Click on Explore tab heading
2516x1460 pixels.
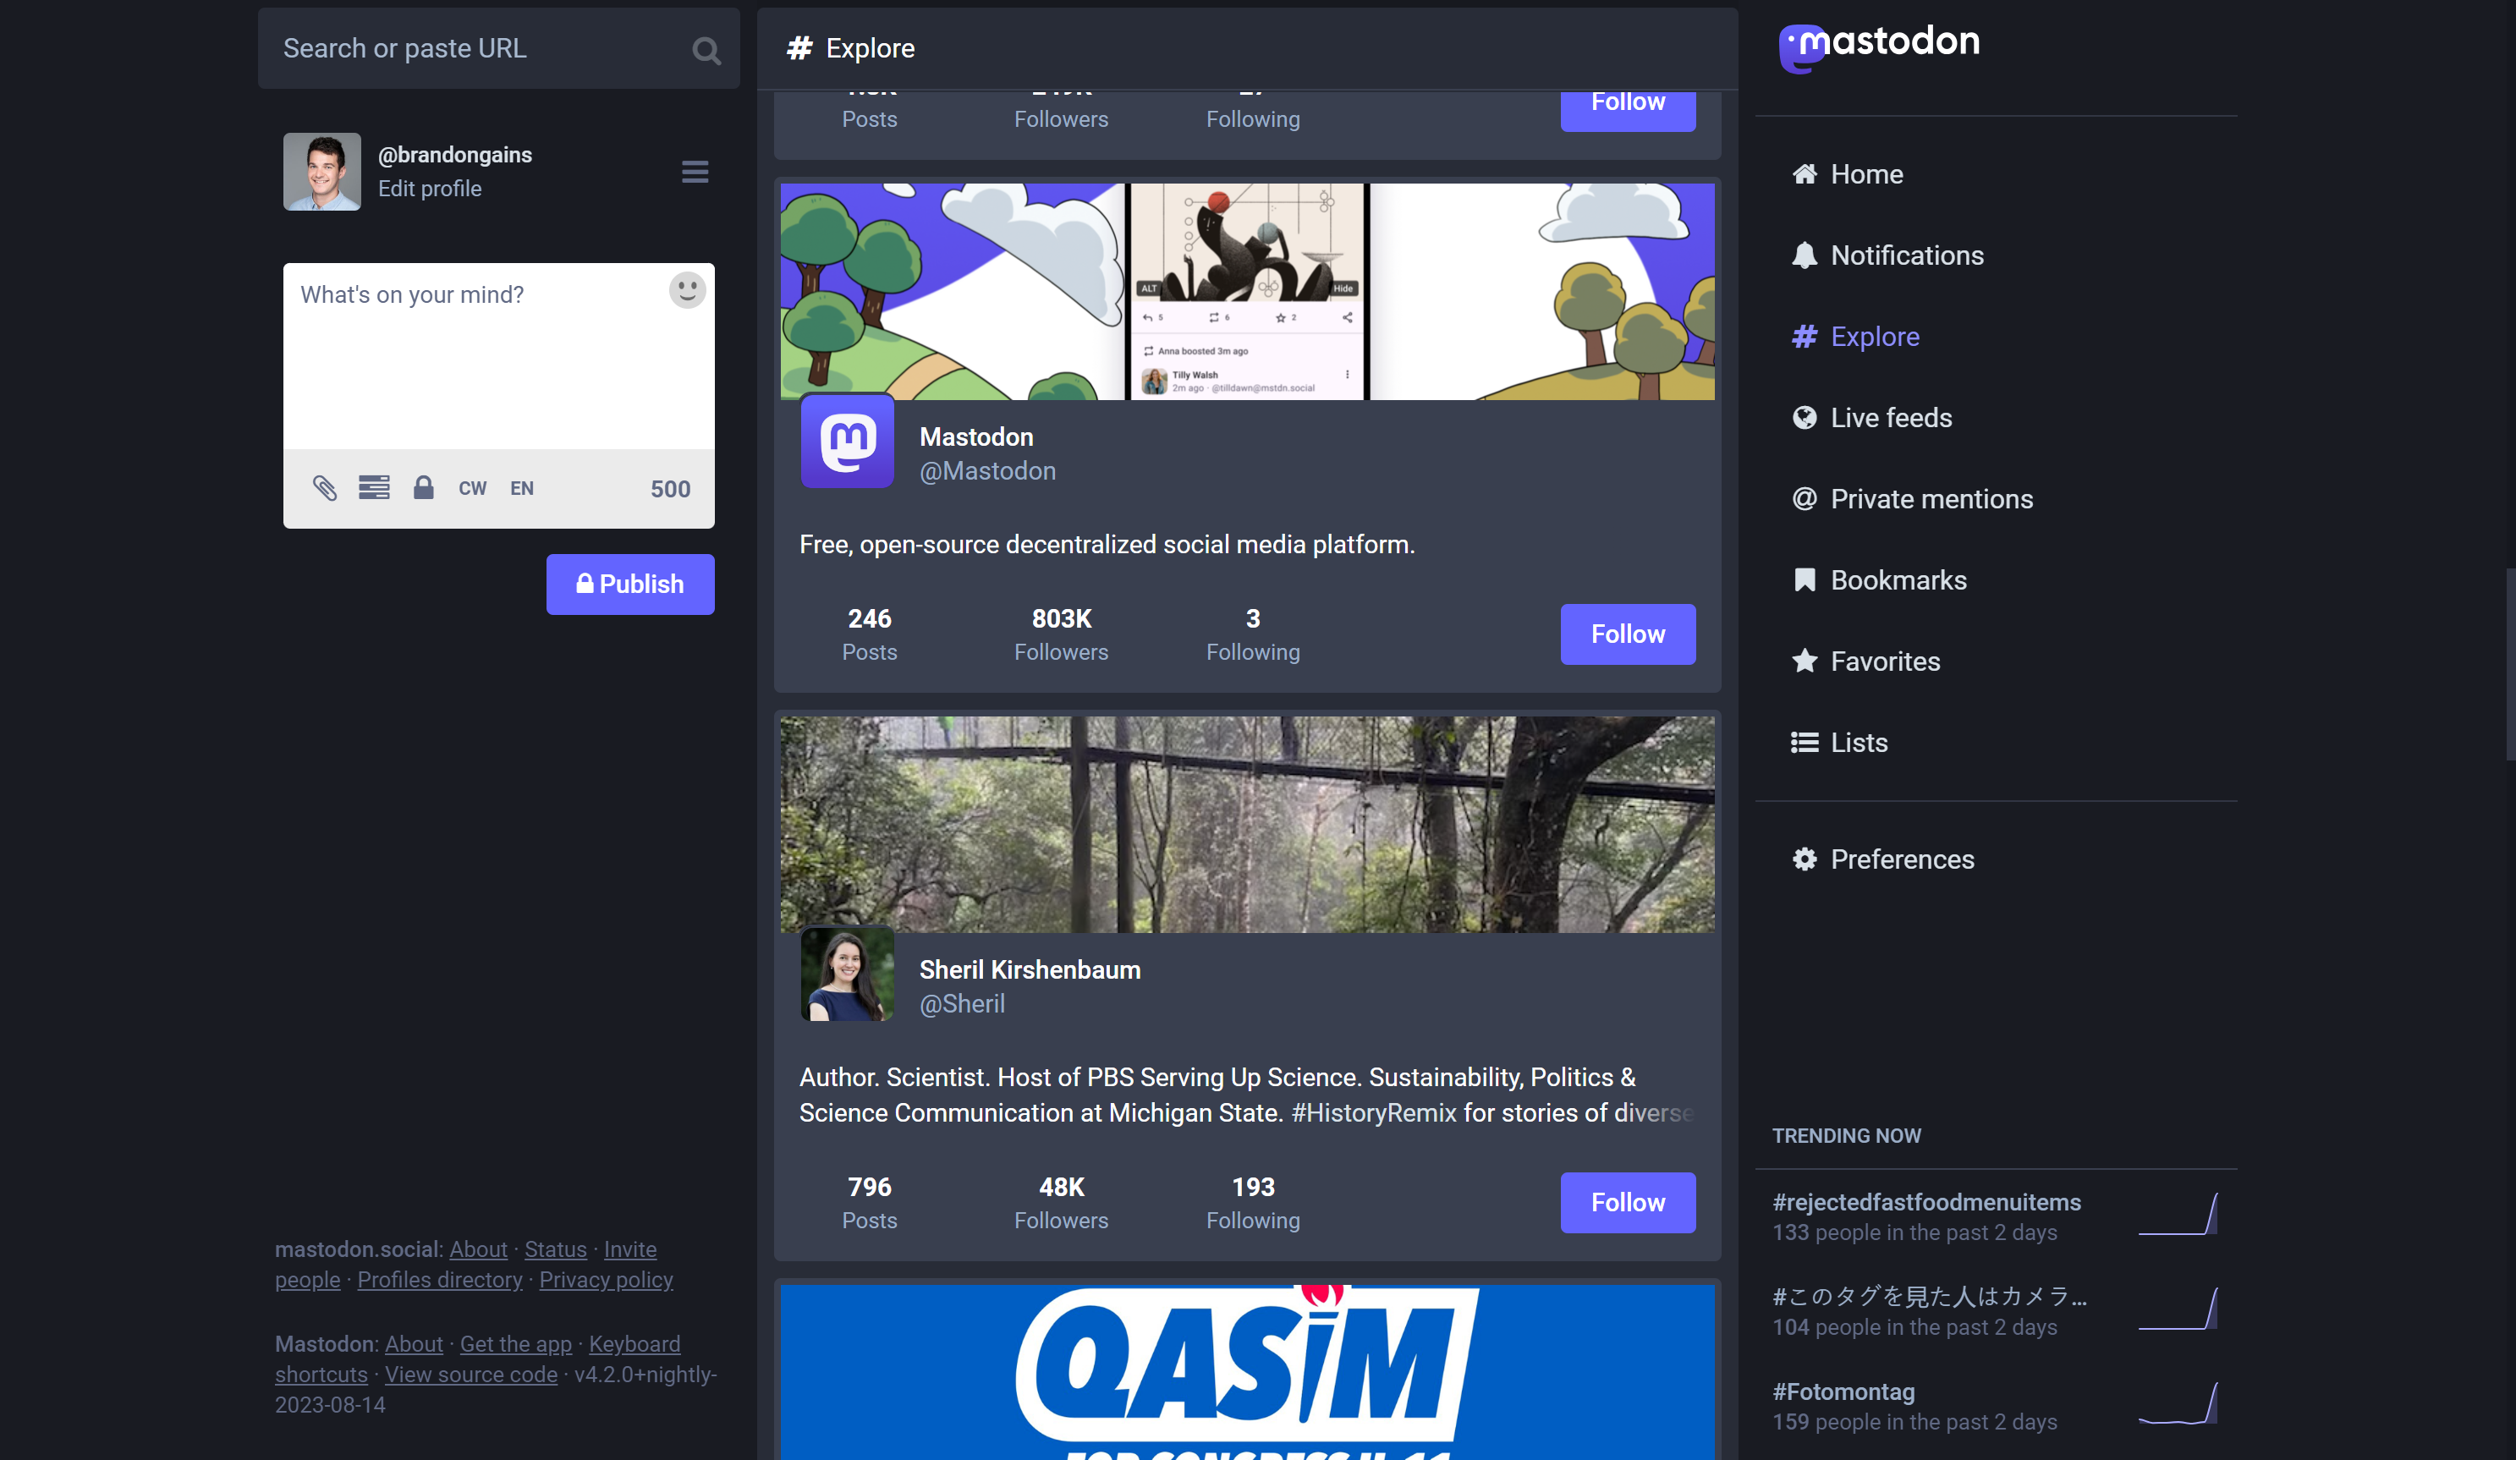851,47
